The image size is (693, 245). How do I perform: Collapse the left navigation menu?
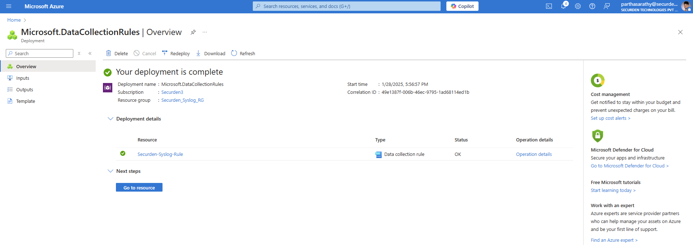[90, 53]
